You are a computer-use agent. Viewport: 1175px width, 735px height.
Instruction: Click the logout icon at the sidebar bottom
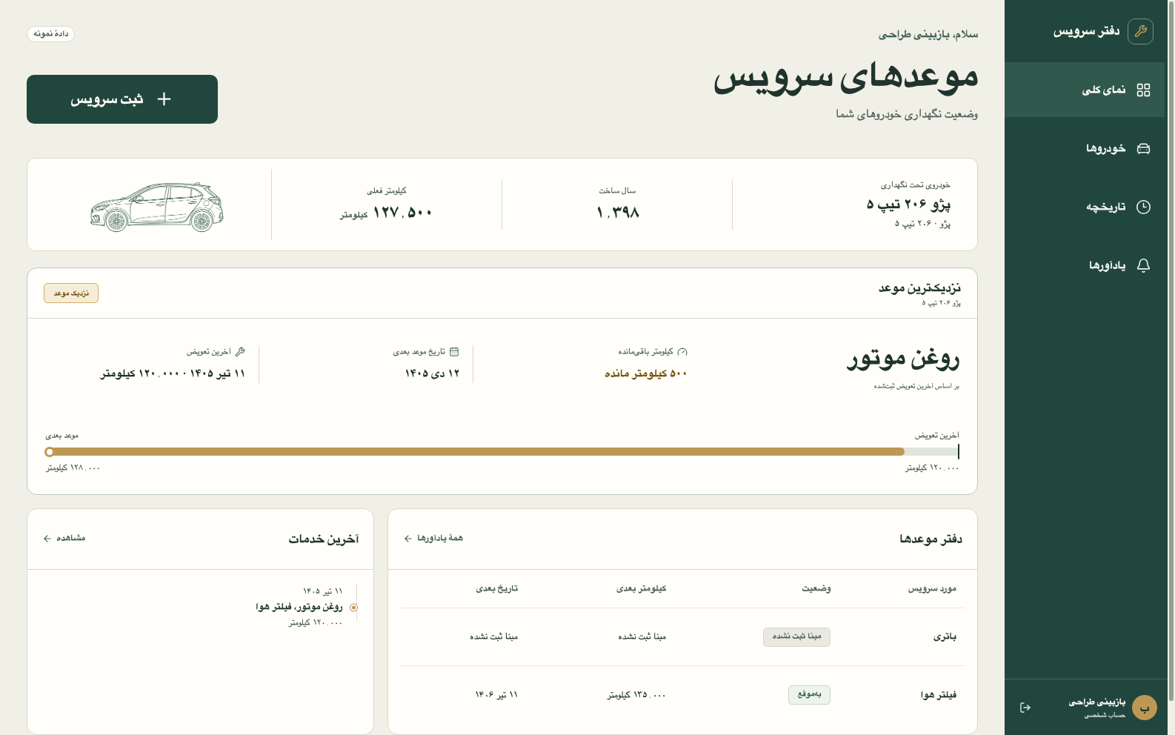click(1025, 708)
